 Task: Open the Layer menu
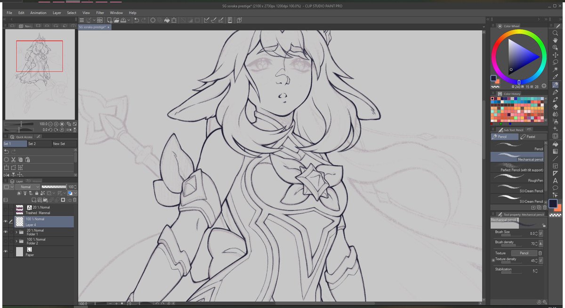(57, 13)
